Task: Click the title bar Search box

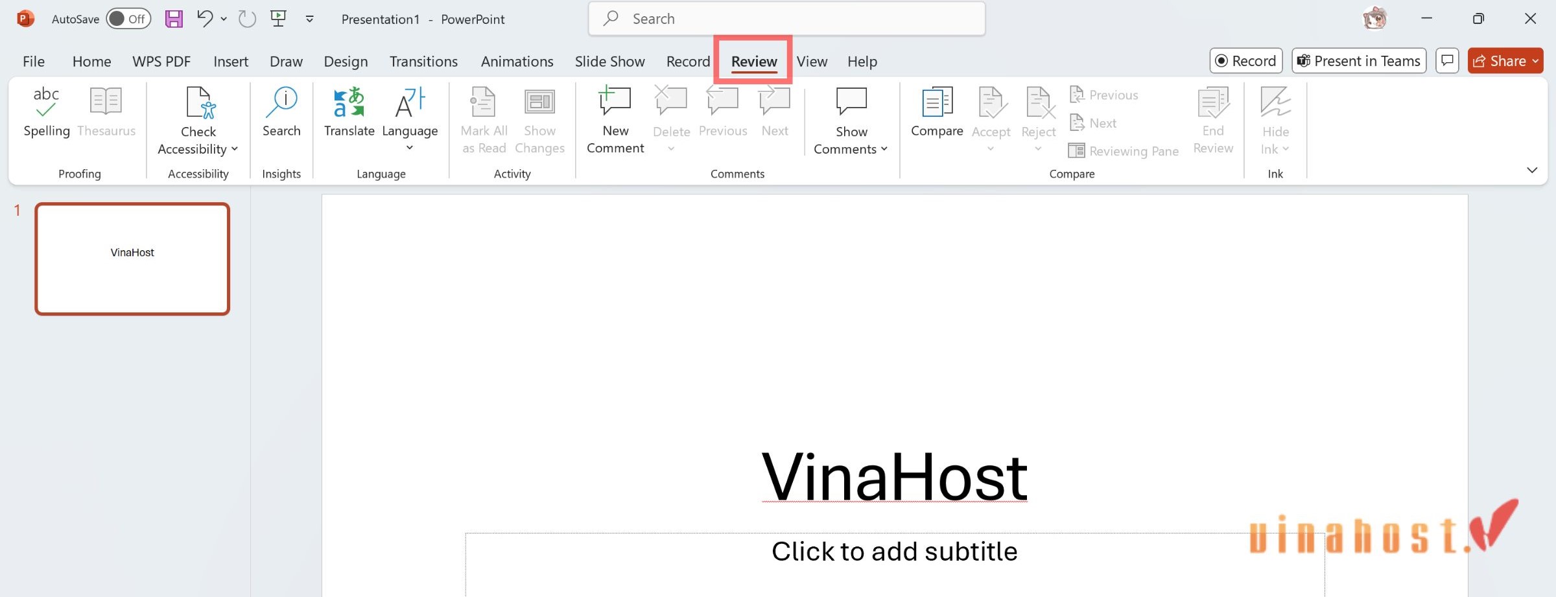Action: point(786,19)
